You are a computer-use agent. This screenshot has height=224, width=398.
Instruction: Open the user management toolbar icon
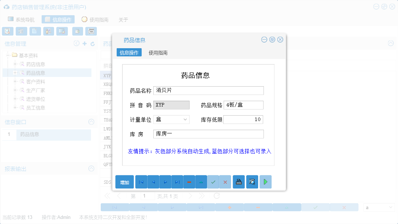48,31
